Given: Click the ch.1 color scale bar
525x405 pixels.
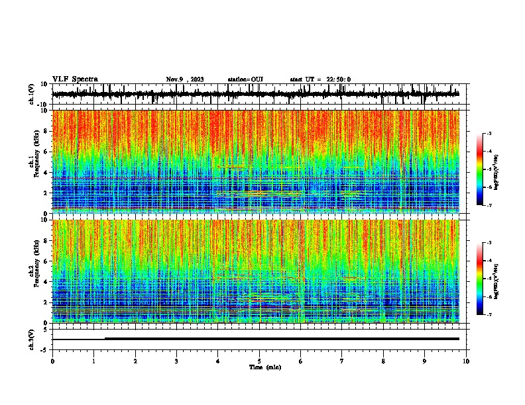Looking at the screenshot, I should pos(479,169).
